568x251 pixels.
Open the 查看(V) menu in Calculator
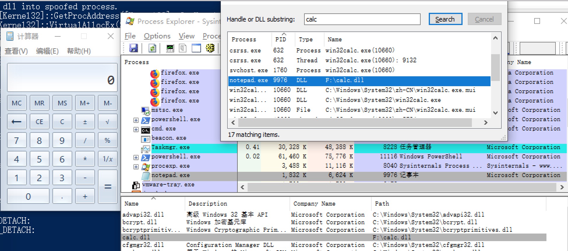click(16, 51)
